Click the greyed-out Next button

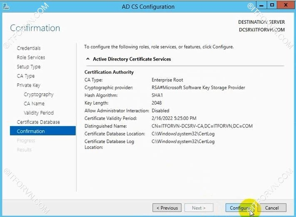coord(199,208)
